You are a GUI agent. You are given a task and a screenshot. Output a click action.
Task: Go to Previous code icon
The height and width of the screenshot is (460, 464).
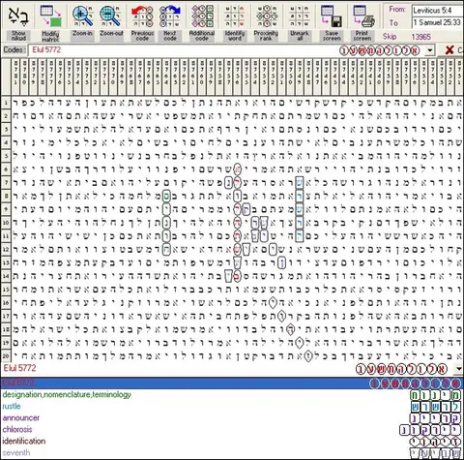(x=142, y=15)
